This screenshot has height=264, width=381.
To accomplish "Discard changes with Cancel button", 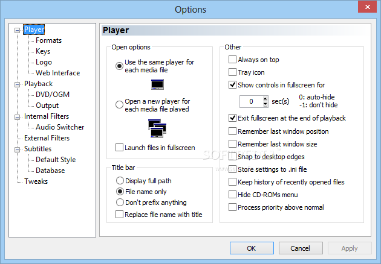I will 301,248.
